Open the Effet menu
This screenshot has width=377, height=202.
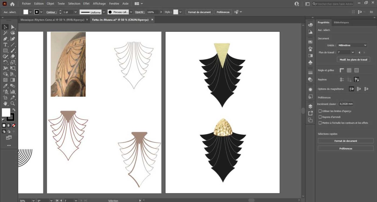86,4
